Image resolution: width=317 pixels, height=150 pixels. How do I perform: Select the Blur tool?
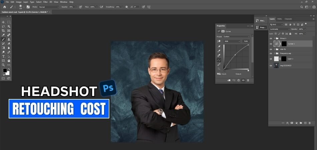(x=9, y=48)
